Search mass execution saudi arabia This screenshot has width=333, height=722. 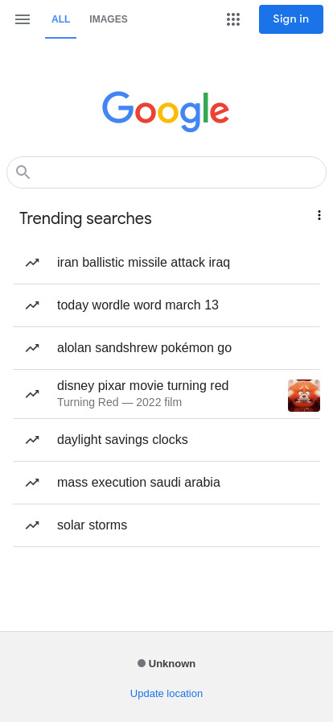(166, 483)
